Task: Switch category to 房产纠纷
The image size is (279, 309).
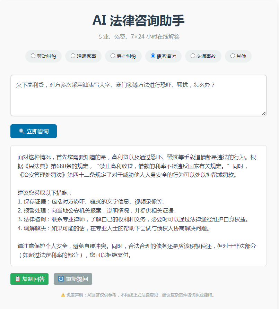Action: 113,56
